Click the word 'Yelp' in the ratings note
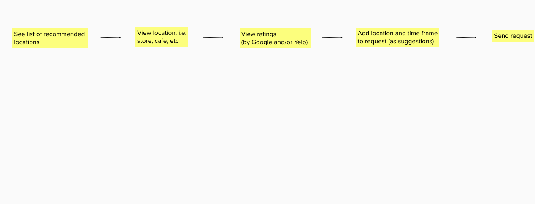The image size is (535, 204). [x=299, y=42]
